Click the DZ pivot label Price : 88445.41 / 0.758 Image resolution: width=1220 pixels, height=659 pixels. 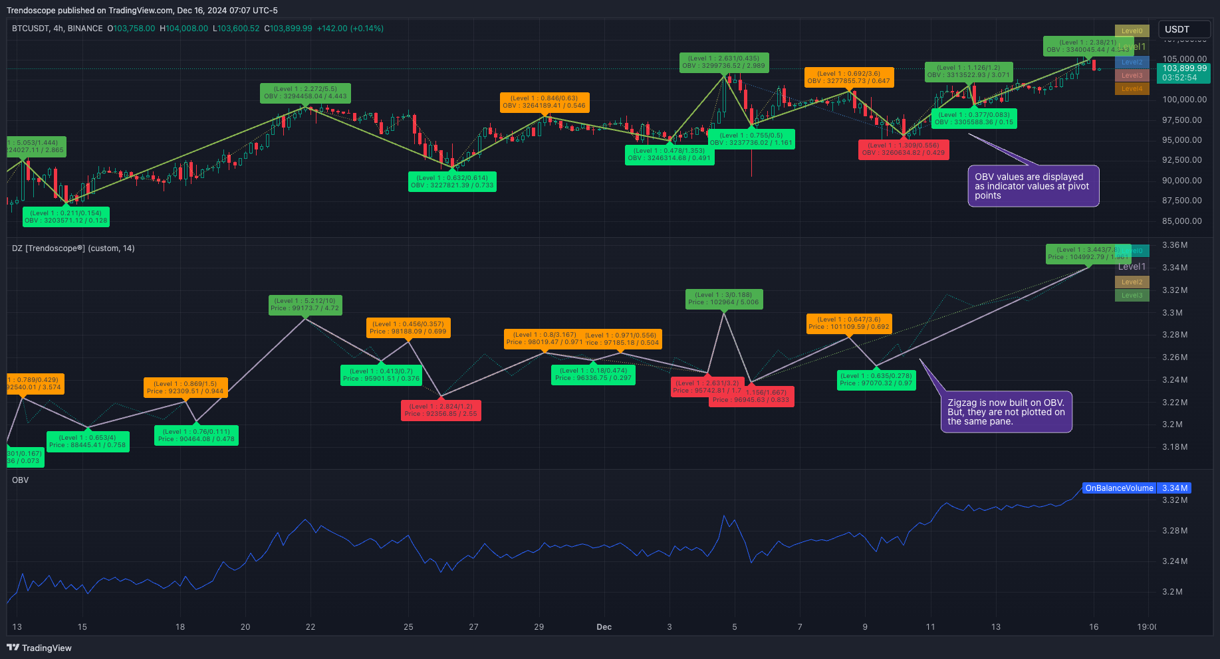(88, 441)
